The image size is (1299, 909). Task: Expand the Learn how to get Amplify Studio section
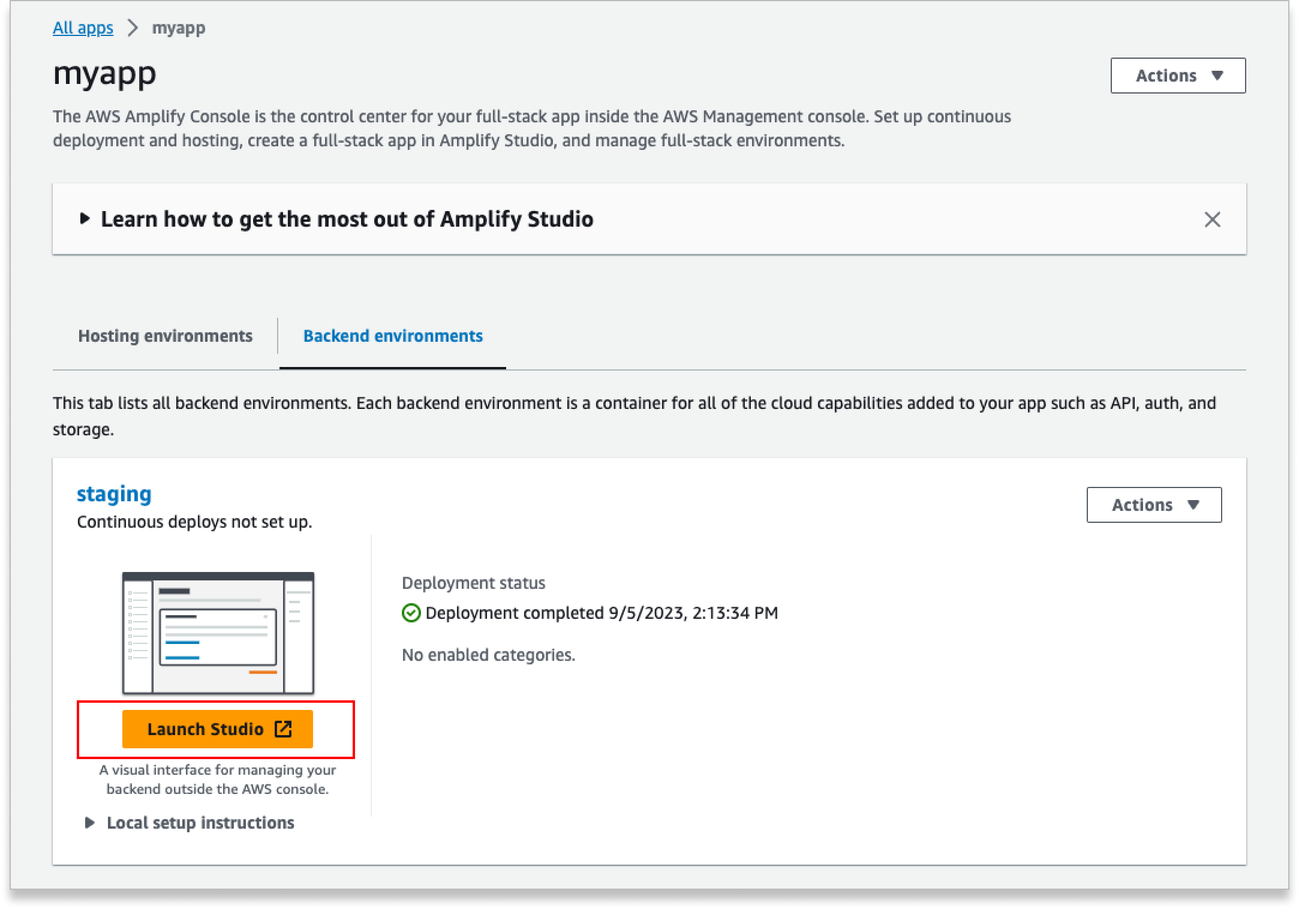tap(347, 219)
